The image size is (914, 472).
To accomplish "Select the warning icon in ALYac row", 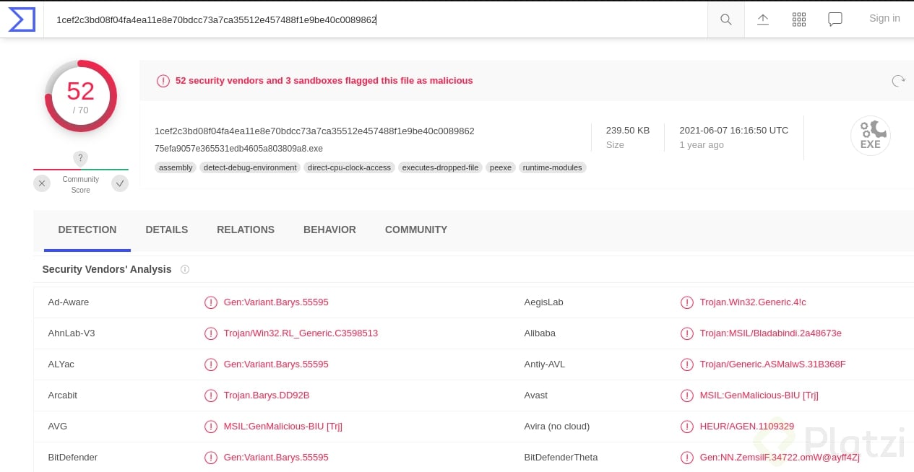I will coord(211,364).
